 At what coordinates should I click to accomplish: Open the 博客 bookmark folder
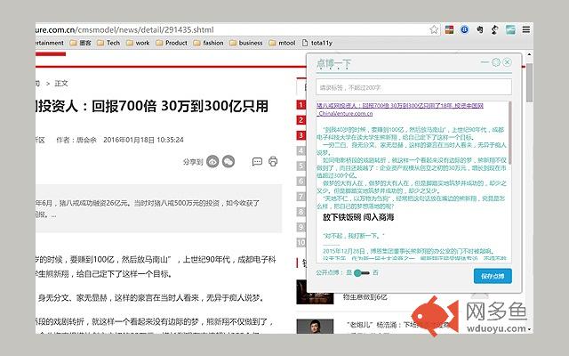(81, 43)
